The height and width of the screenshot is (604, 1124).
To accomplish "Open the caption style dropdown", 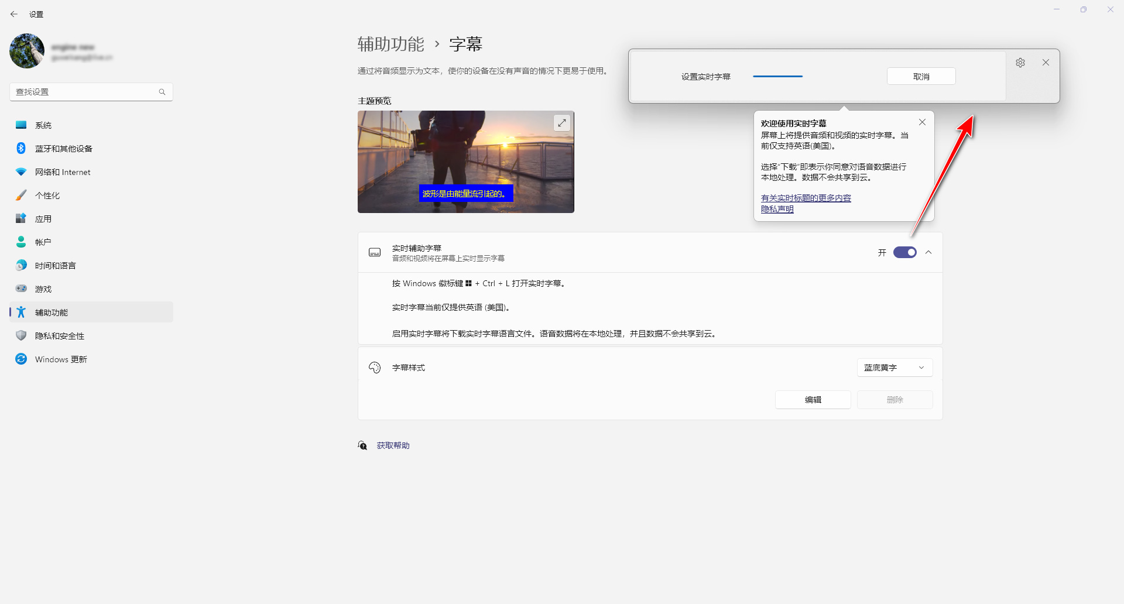I will pyautogui.click(x=895, y=368).
